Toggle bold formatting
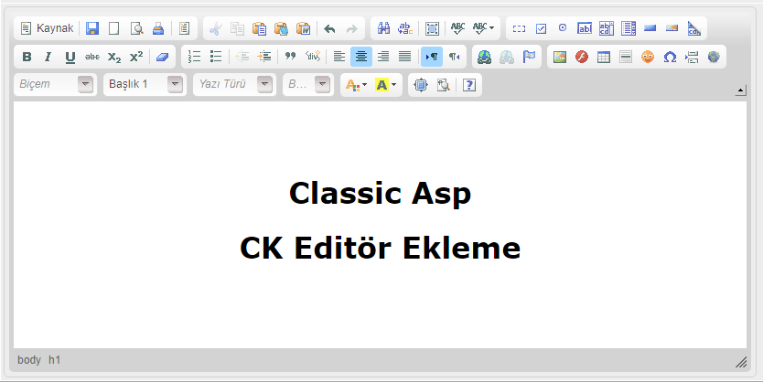Screen dimensions: 763x382 (x=27, y=57)
